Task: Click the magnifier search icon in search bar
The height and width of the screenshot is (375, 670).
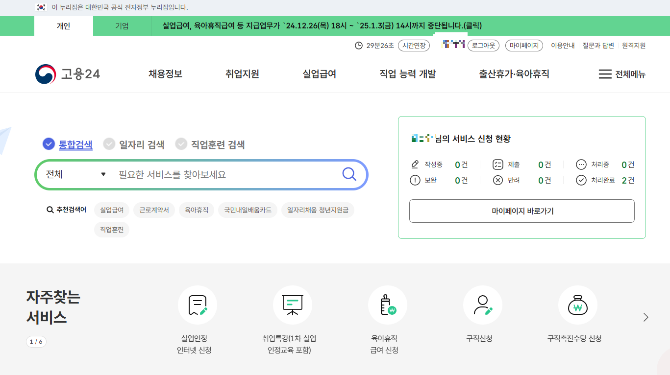Action: [x=349, y=174]
